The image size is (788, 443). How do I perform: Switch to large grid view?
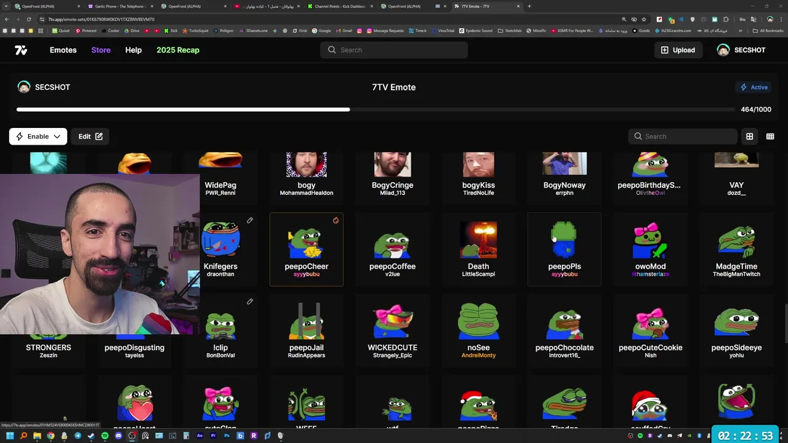click(x=750, y=137)
